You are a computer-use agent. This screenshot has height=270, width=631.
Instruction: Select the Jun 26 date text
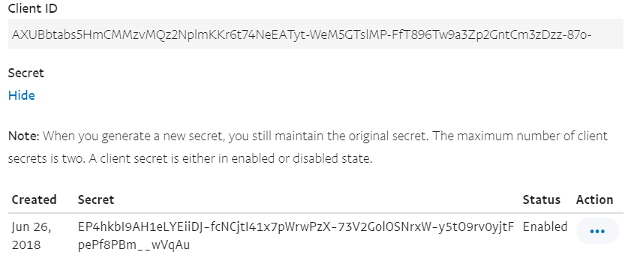point(32,227)
